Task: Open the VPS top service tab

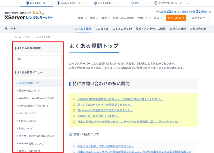Action: [135, 3]
